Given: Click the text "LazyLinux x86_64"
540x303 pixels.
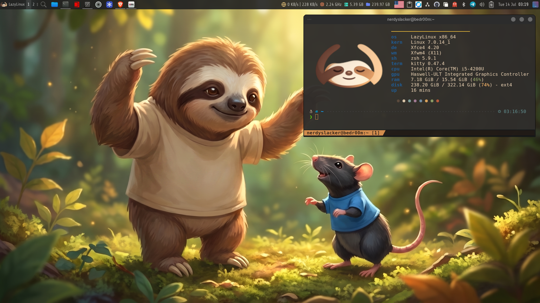Looking at the screenshot, I should [433, 37].
